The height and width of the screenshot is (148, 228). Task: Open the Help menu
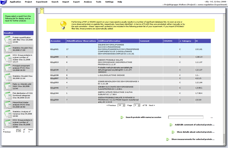coord(120,2)
